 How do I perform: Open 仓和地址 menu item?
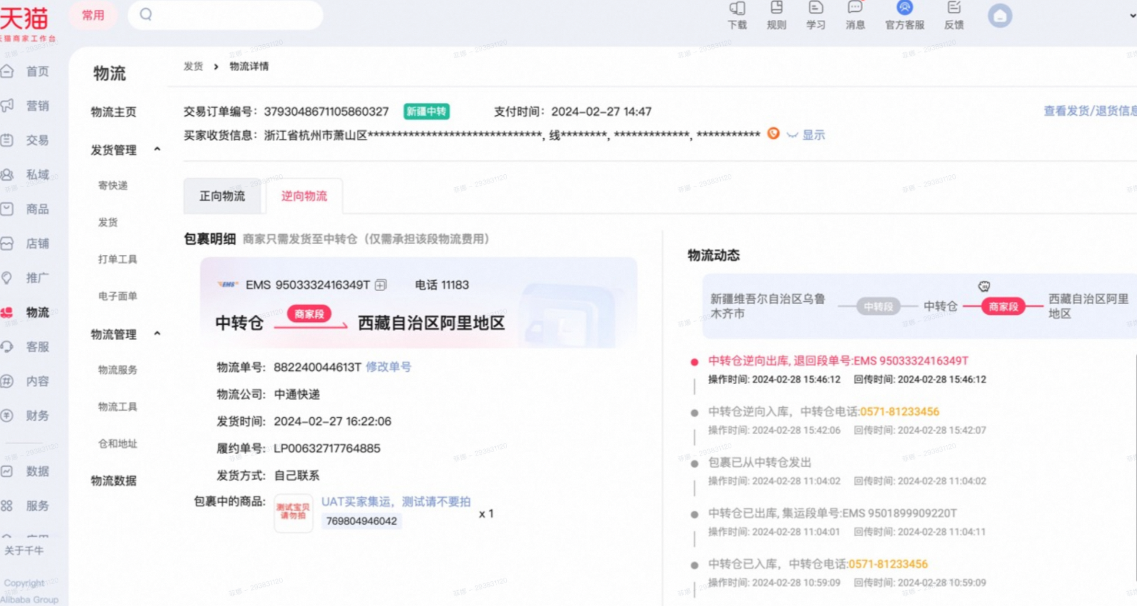tap(118, 444)
